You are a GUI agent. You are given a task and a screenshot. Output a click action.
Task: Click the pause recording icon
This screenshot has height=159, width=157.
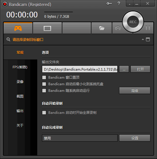coord(148,28)
